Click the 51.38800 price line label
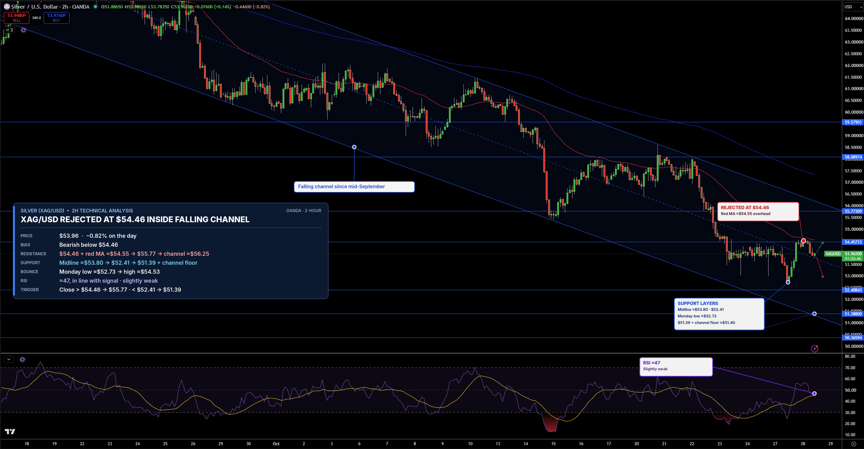This screenshot has width=864, height=449. pyautogui.click(x=853, y=314)
